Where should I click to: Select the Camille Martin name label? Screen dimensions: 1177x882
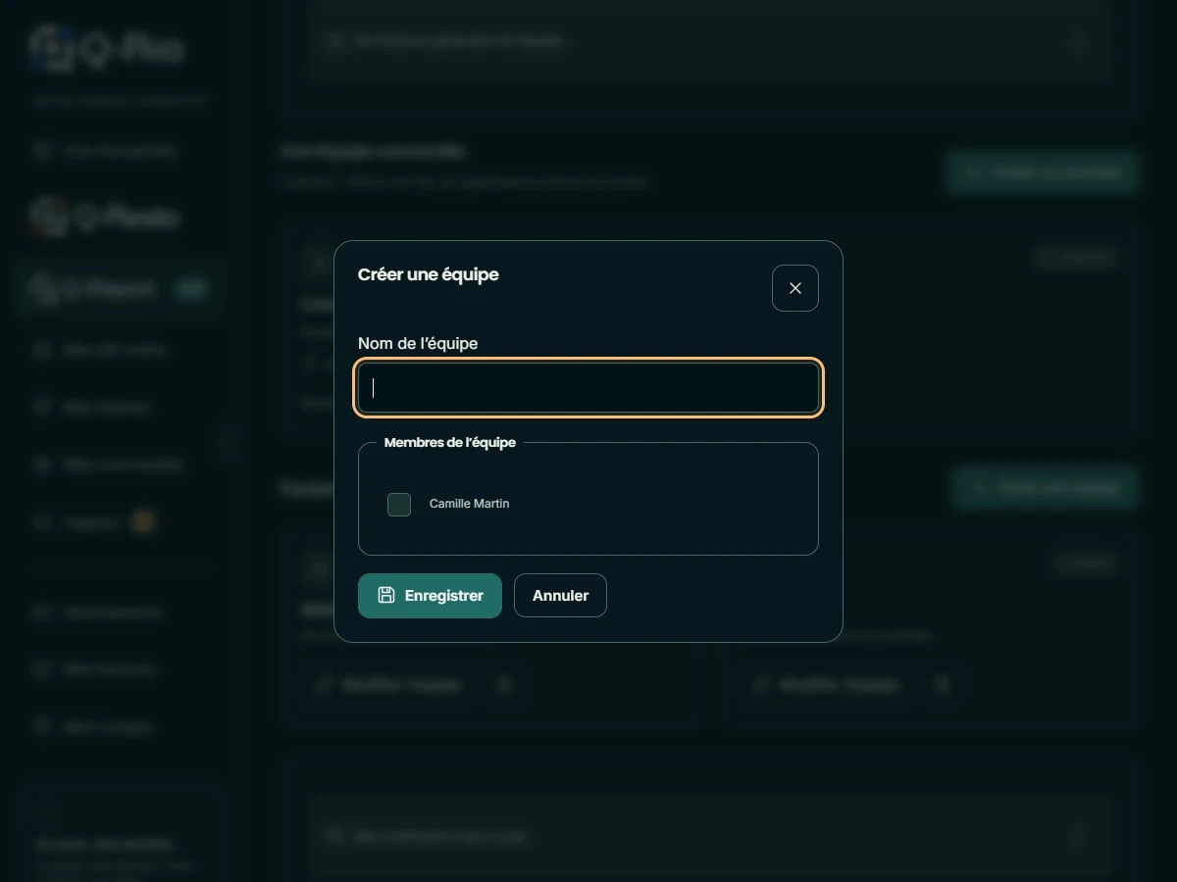469,504
